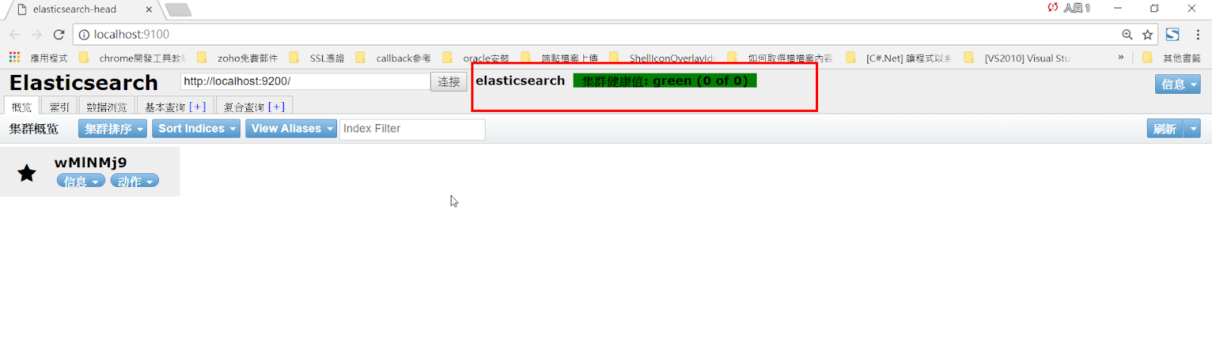Switch to the 索引 tab
This screenshot has width=1212, height=342.
[59, 107]
